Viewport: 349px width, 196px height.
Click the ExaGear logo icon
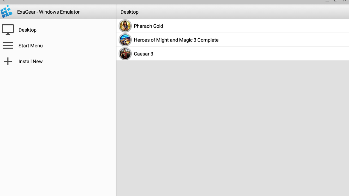7,12
